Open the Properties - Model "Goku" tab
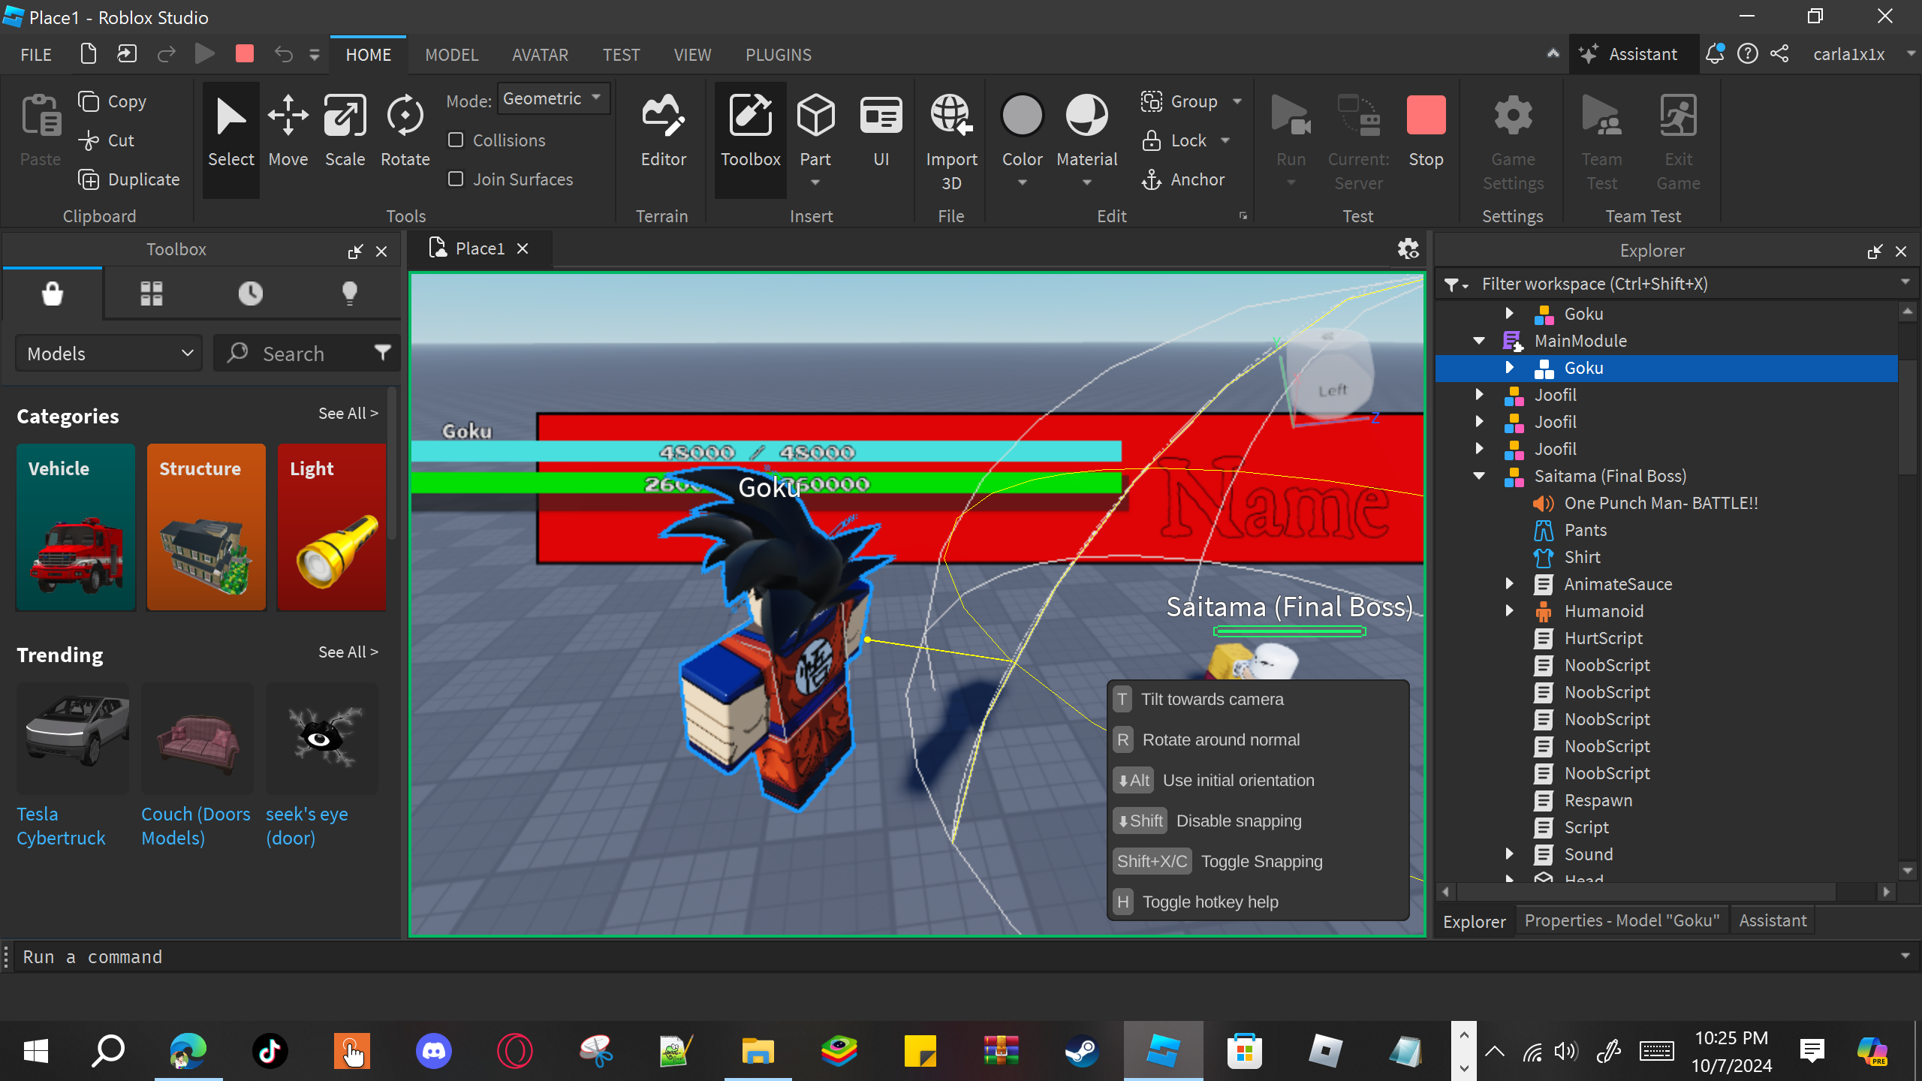This screenshot has height=1081, width=1922. (1622, 921)
